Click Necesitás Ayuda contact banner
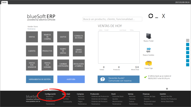Image resolution: width=191 pixels, height=107 pixels. (x=118, y=79)
